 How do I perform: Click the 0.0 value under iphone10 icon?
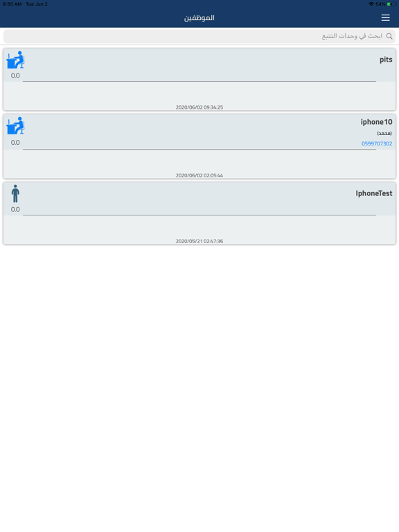coord(15,143)
